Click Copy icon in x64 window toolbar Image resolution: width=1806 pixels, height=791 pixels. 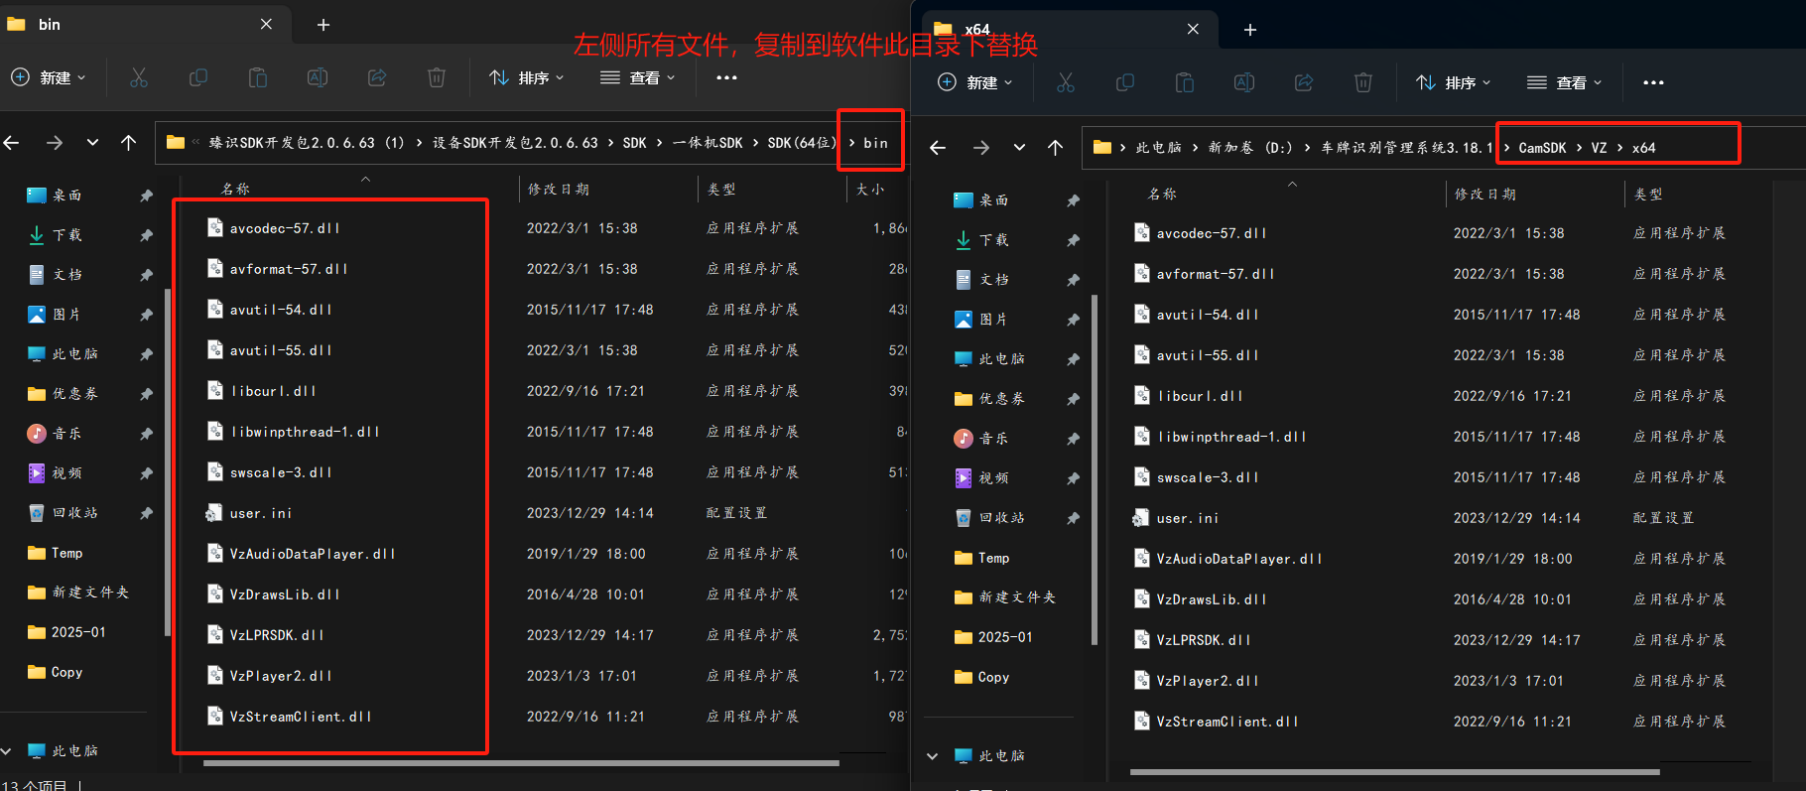(1125, 82)
